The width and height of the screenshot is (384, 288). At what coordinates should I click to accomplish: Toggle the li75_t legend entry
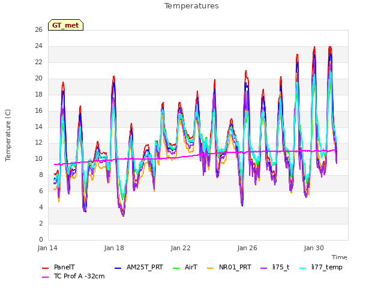coord(275,267)
